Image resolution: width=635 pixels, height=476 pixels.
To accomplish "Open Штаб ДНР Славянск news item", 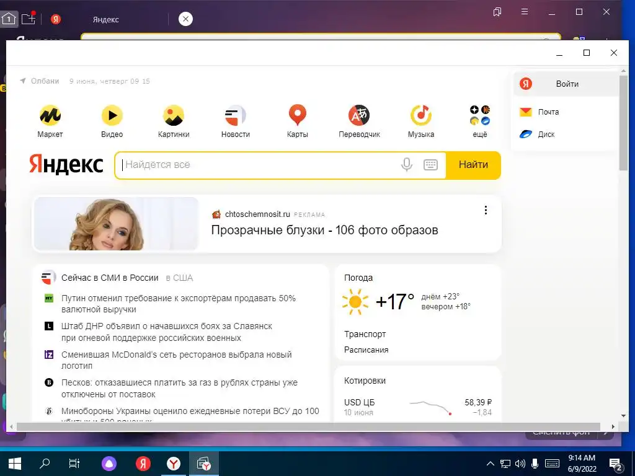I will (166, 332).
